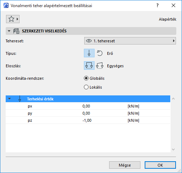Open the Tehereset dropdown

click(x=130, y=41)
